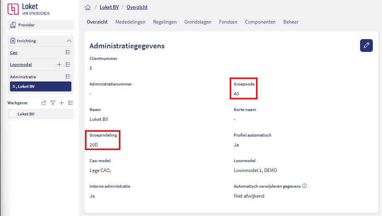Image resolution: width=382 pixels, height=216 pixels.
Task: Click the Loket BV breadcrumb link
Action: coord(109,7)
